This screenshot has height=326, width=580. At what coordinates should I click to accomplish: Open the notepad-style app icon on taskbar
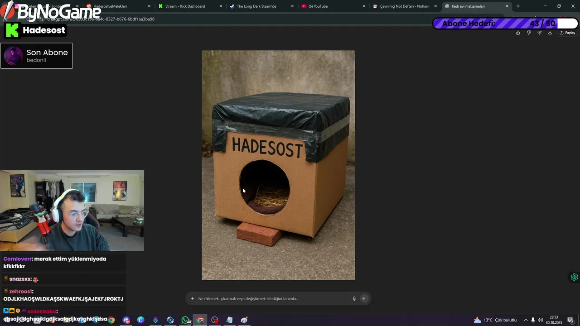click(229, 320)
